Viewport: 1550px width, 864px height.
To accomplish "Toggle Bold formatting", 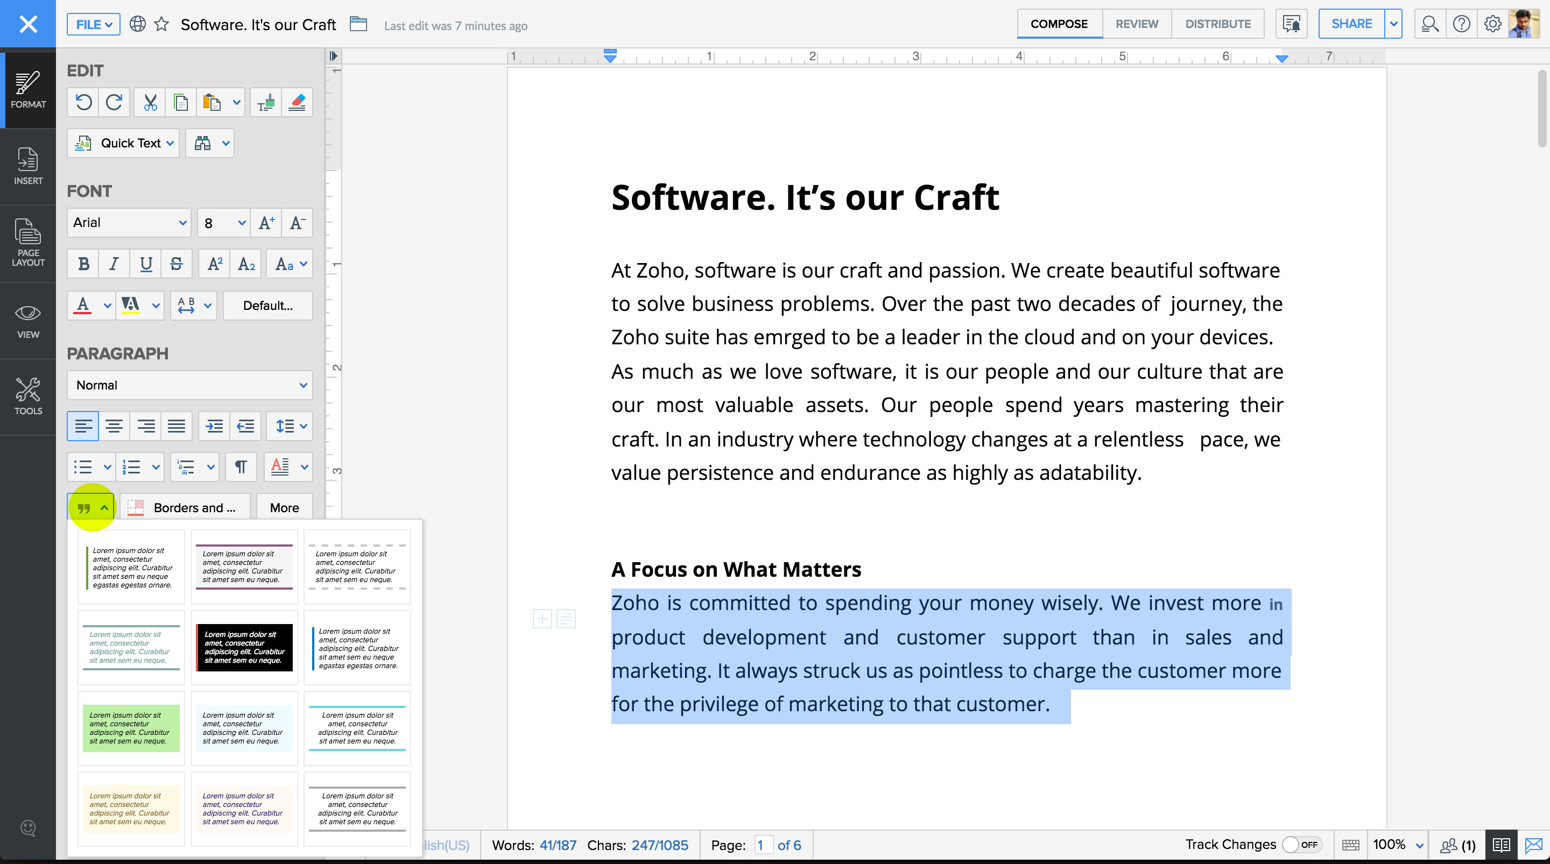I will point(83,264).
